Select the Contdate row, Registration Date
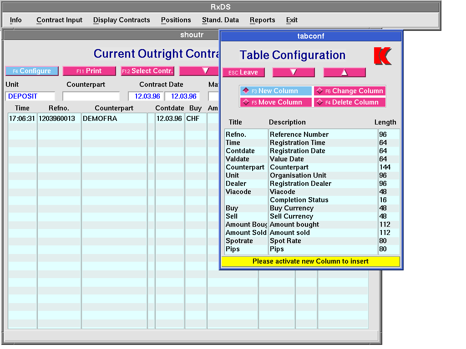Image resolution: width=466 pixels, height=349 pixels. [x=312, y=151]
